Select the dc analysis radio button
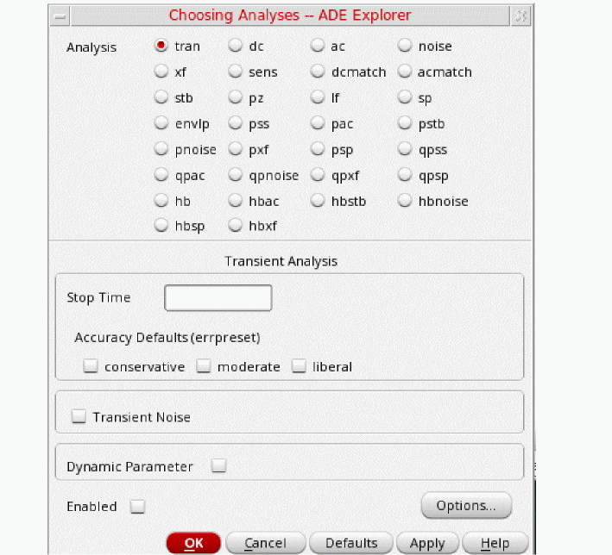 [236, 46]
